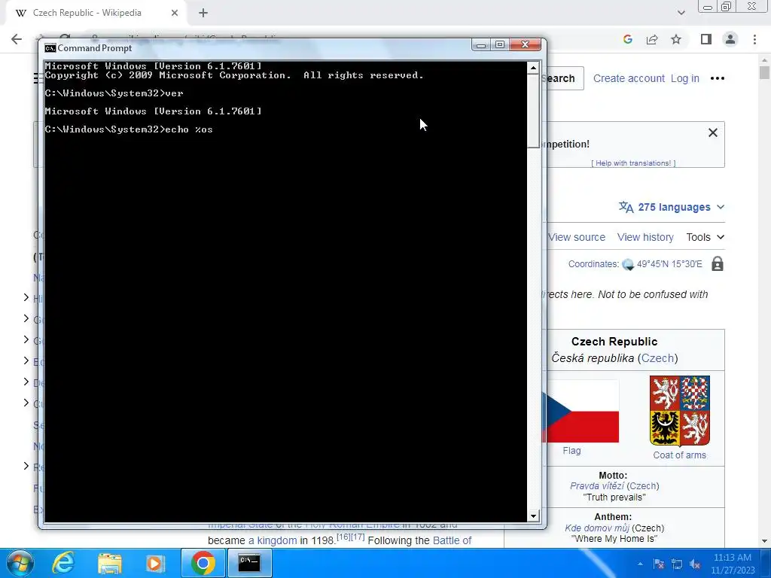This screenshot has height=578, width=771.
Task: Open Chrome tab search chevron
Action: [x=681, y=13]
